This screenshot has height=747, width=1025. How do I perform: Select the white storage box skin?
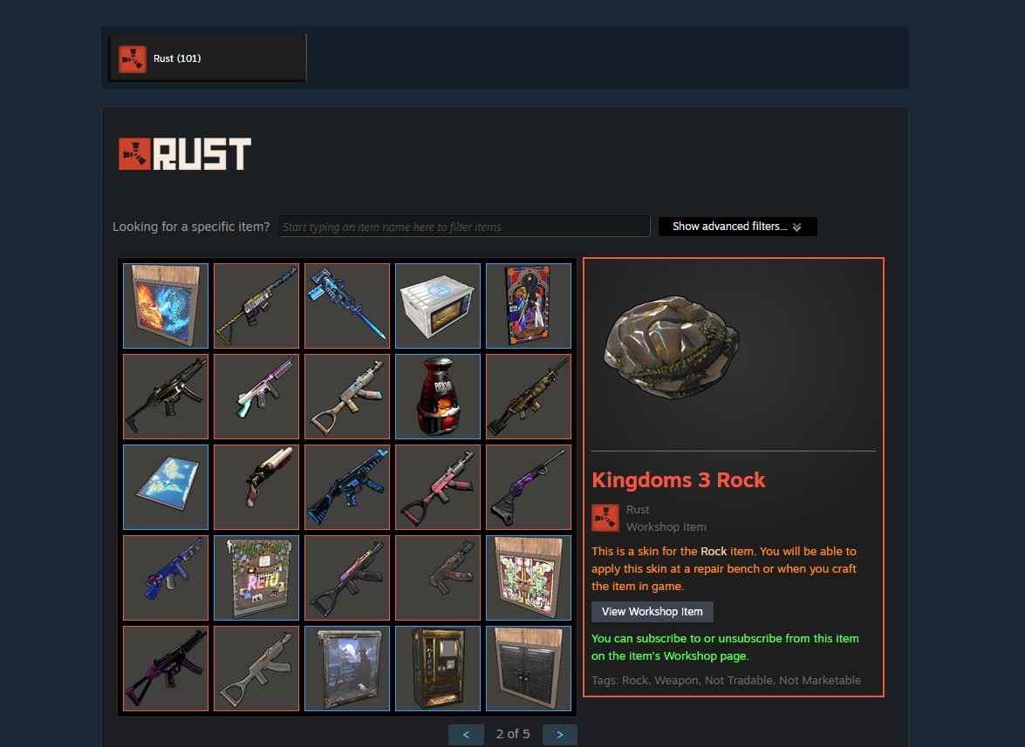click(x=438, y=306)
